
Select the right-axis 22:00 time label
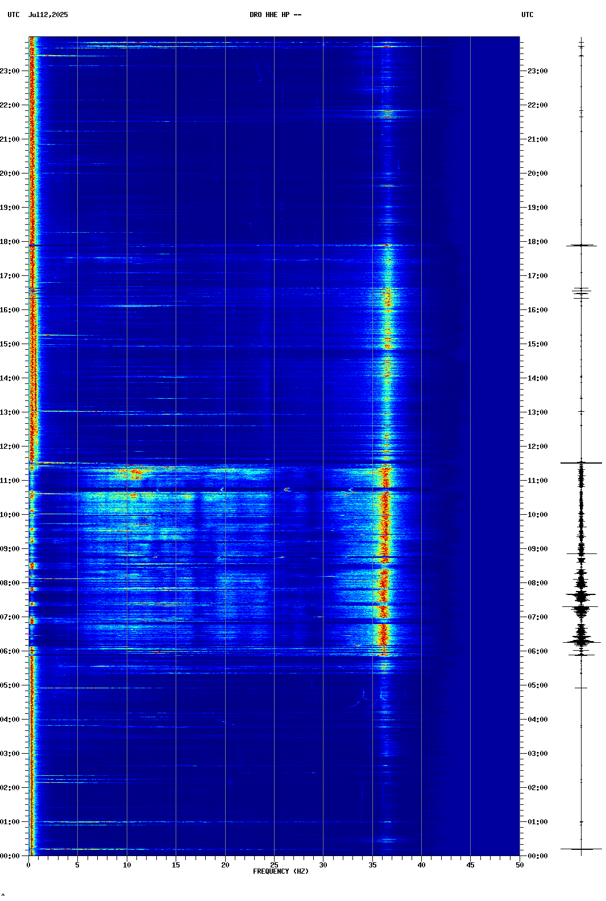[x=538, y=105]
